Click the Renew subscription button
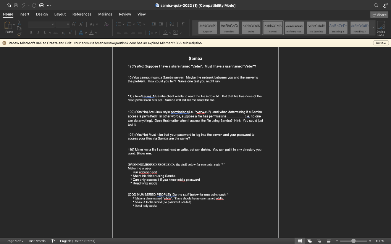 [x=381, y=43]
